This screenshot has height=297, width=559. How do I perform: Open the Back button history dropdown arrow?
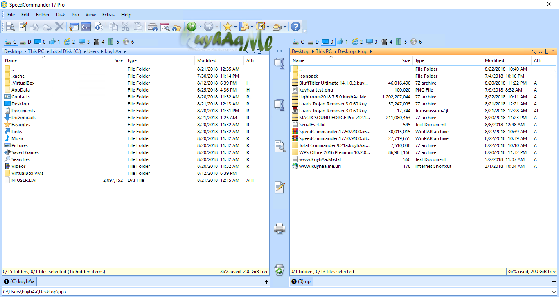point(200,27)
